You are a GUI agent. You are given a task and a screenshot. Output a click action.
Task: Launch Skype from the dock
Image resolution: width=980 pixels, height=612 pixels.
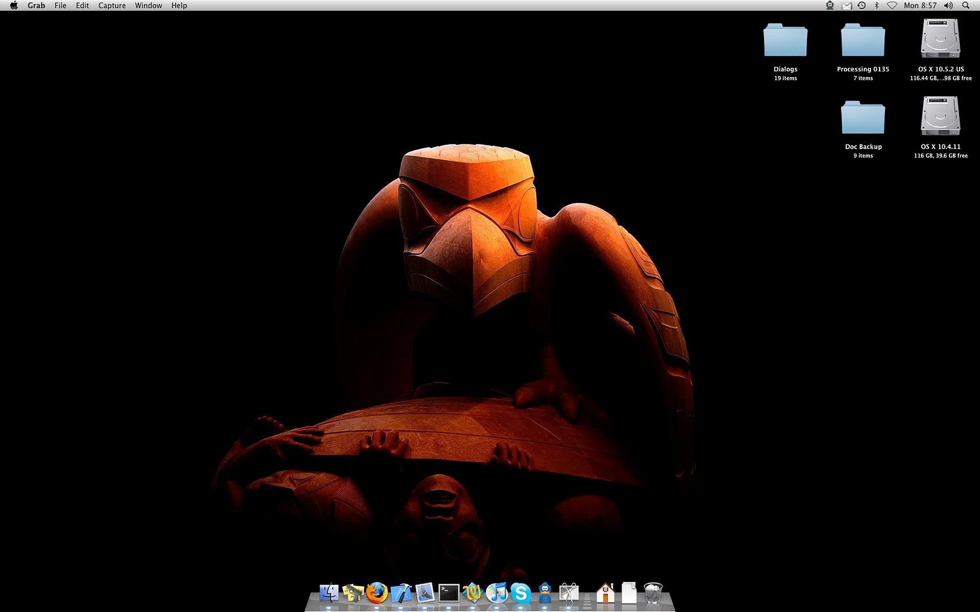521,593
